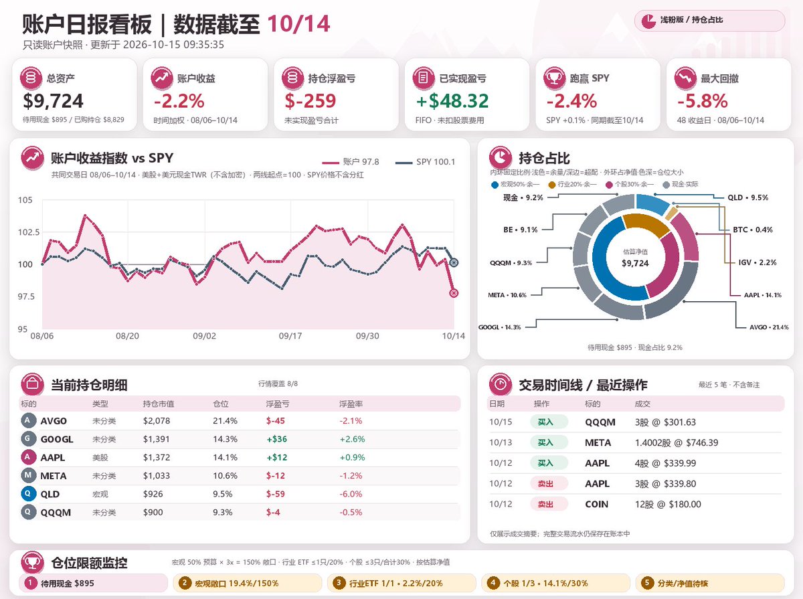Click the 持仓浮盈亏 coin stack icon
This screenshot has width=803, height=599.
294,78
